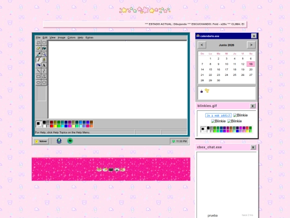
Task: Open the Image menu
Action: [61, 38]
